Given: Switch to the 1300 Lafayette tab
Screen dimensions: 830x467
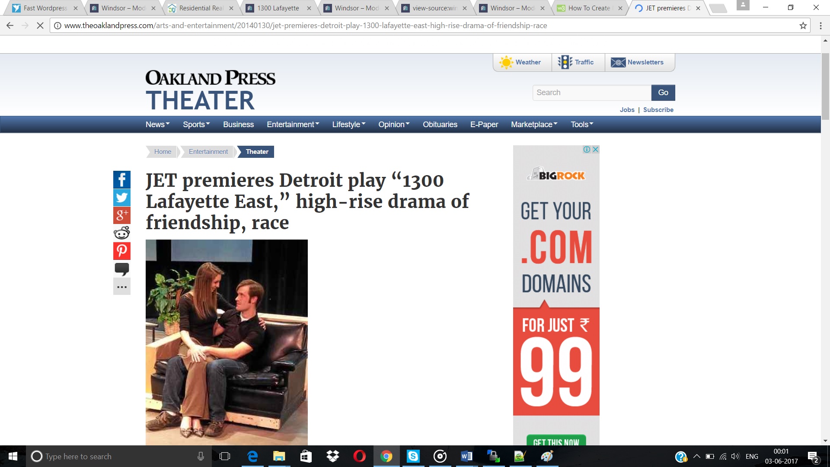Looking at the screenshot, I should [278, 8].
